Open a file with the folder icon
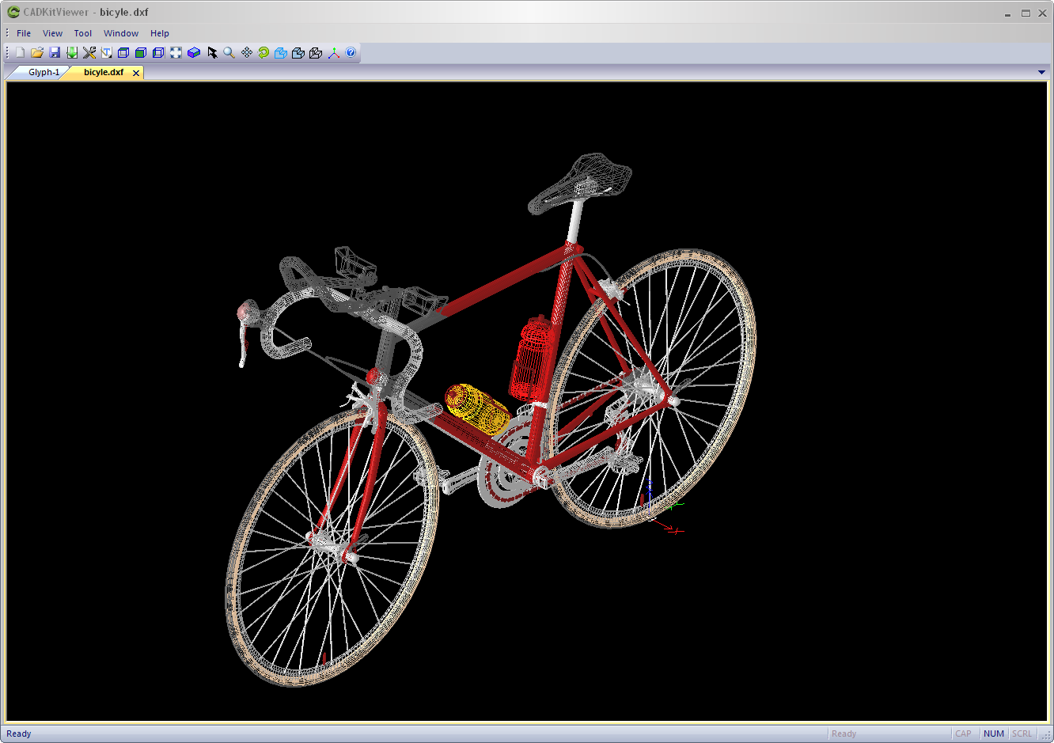 (x=37, y=52)
